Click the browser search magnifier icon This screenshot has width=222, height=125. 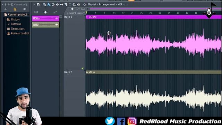tap(12, 5)
